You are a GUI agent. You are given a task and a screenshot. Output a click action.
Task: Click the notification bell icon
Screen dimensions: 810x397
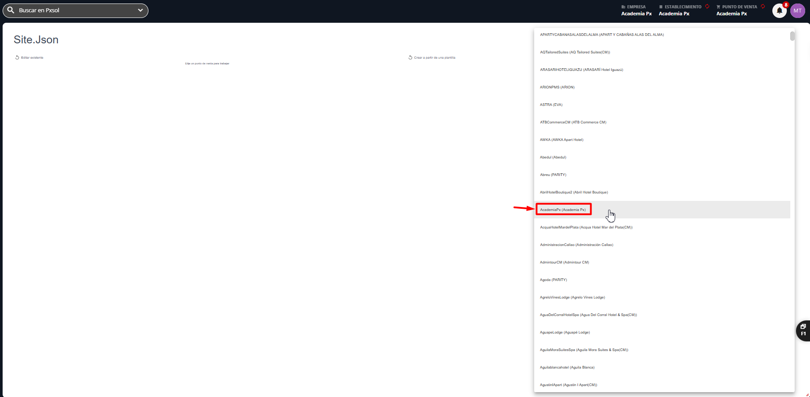(x=779, y=11)
